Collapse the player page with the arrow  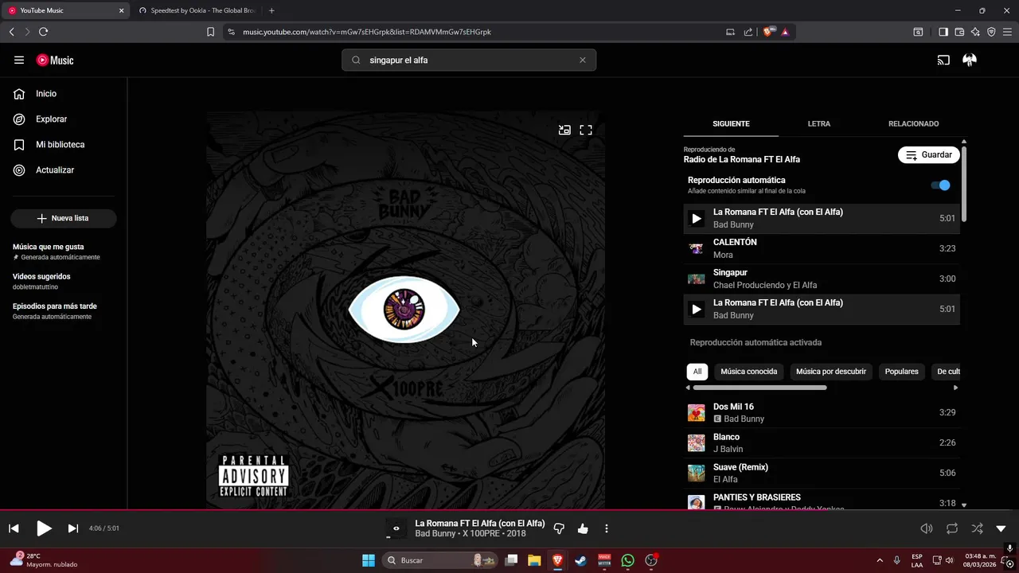click(1001, 528)
